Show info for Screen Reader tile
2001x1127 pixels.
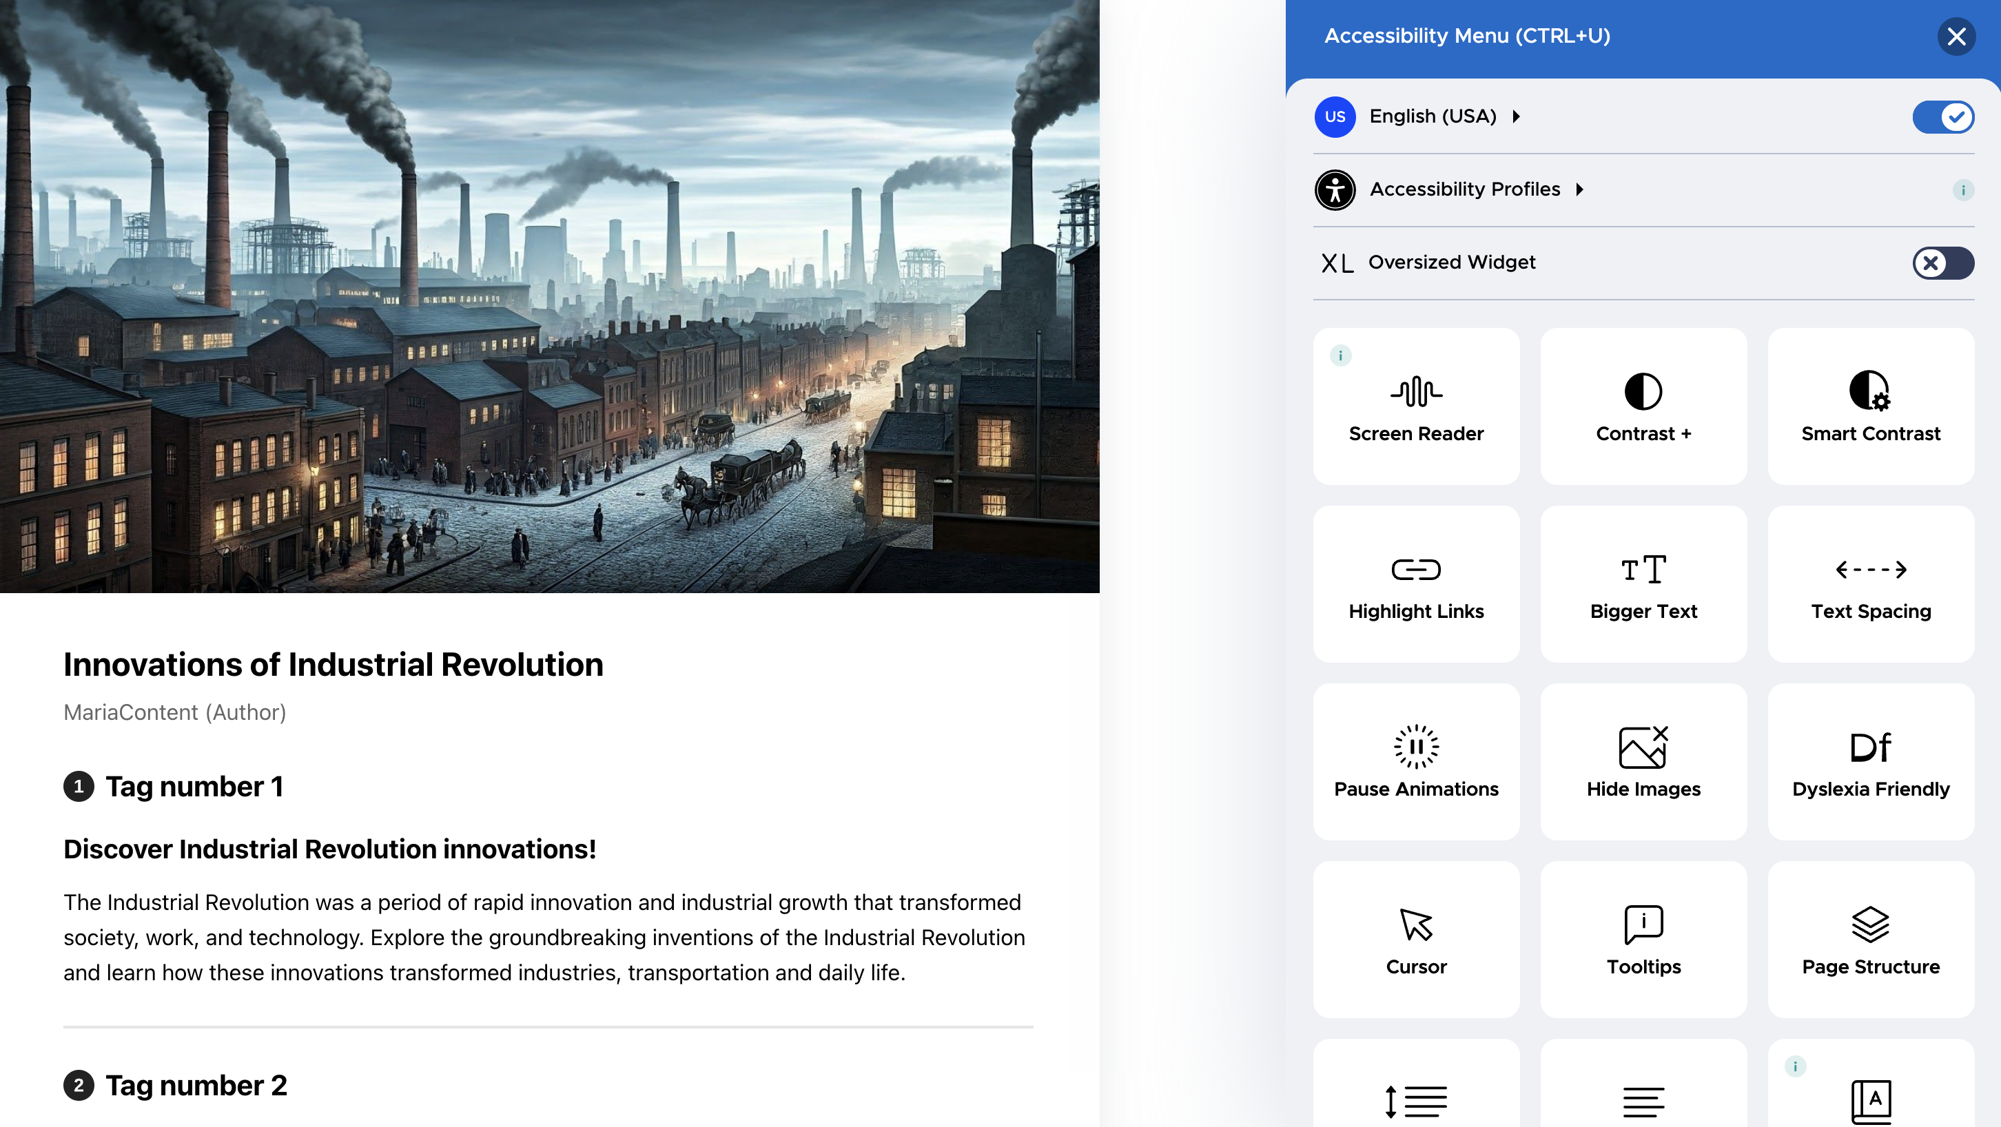tap(1340, 355)
